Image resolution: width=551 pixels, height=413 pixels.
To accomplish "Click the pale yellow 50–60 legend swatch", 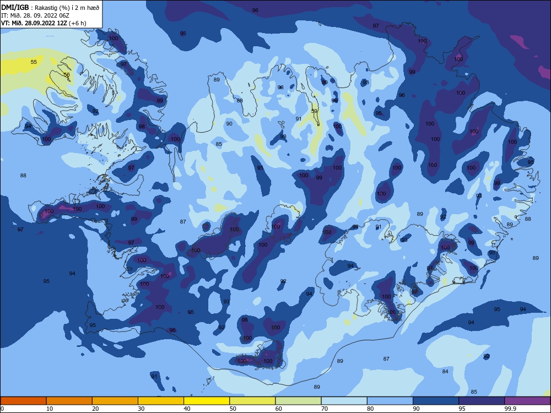I will coord(252,401).
